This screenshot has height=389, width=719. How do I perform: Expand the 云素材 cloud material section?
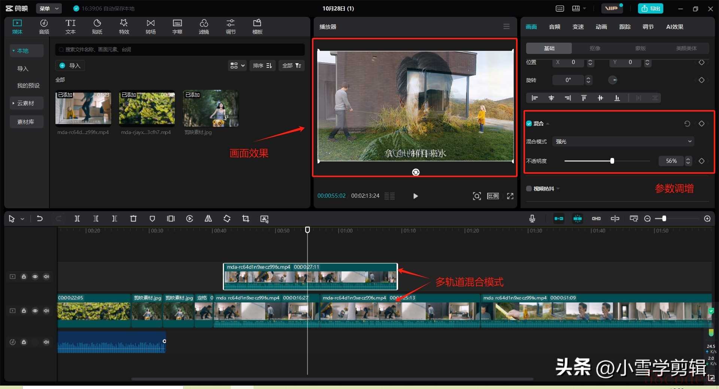[25, 103]
